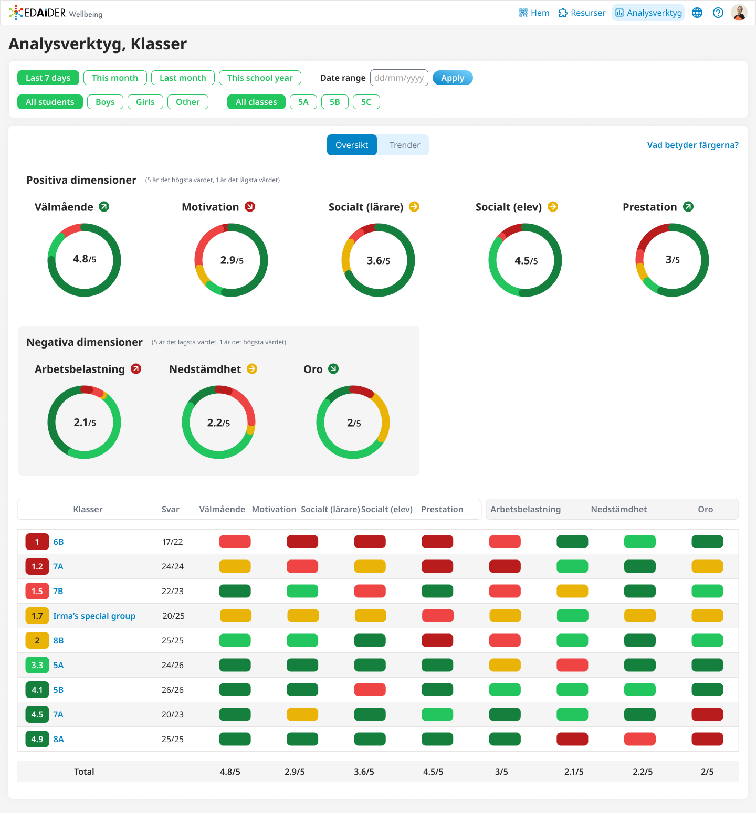Switch to the Trender tab

click(404, 145)
